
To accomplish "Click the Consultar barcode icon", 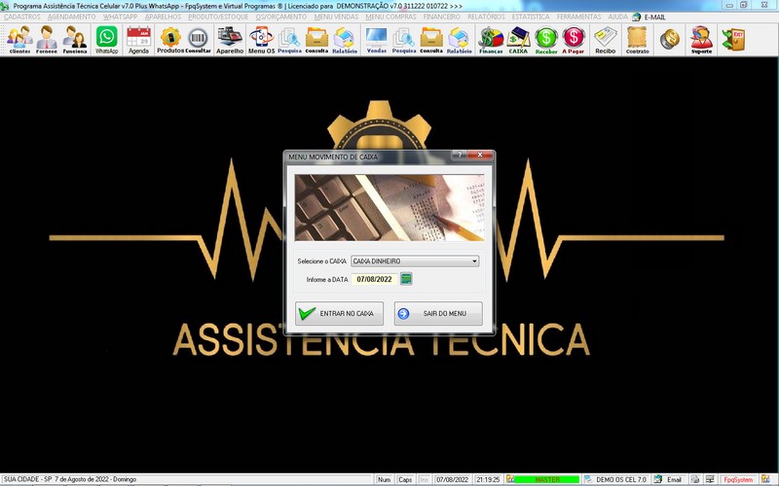I will 199,40.
